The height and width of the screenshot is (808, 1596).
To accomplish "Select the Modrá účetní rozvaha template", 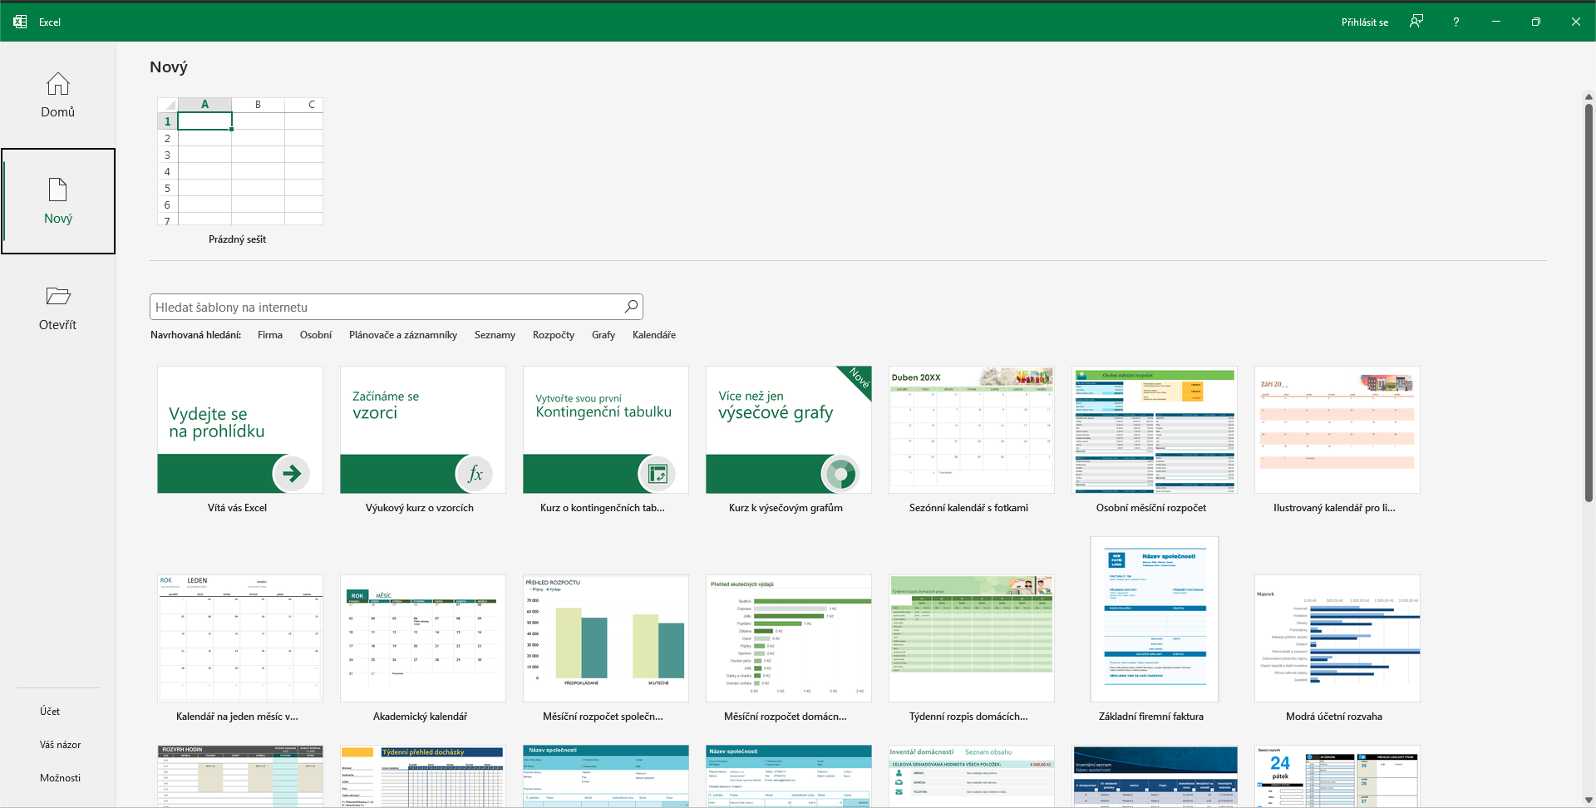I will tap(1337, 638).
